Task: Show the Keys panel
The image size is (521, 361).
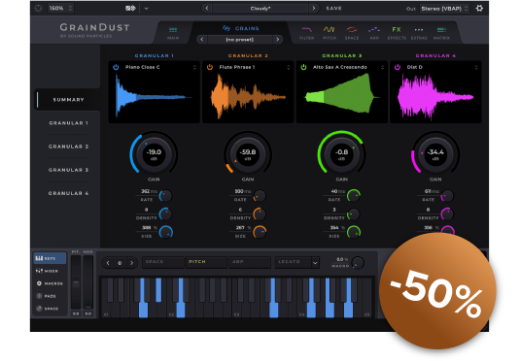Action: pos(50,258)
